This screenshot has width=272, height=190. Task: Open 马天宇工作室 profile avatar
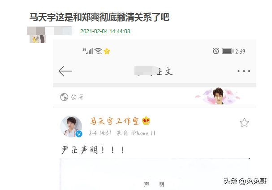click(x=71, y=126)
